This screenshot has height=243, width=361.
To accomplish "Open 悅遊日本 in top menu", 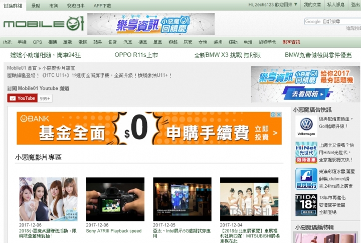I will (x=76, y=6).
